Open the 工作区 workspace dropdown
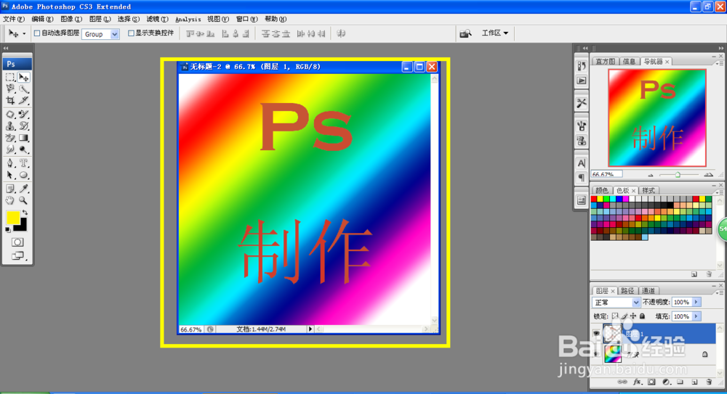727x394 pixels. pos(494,33)
